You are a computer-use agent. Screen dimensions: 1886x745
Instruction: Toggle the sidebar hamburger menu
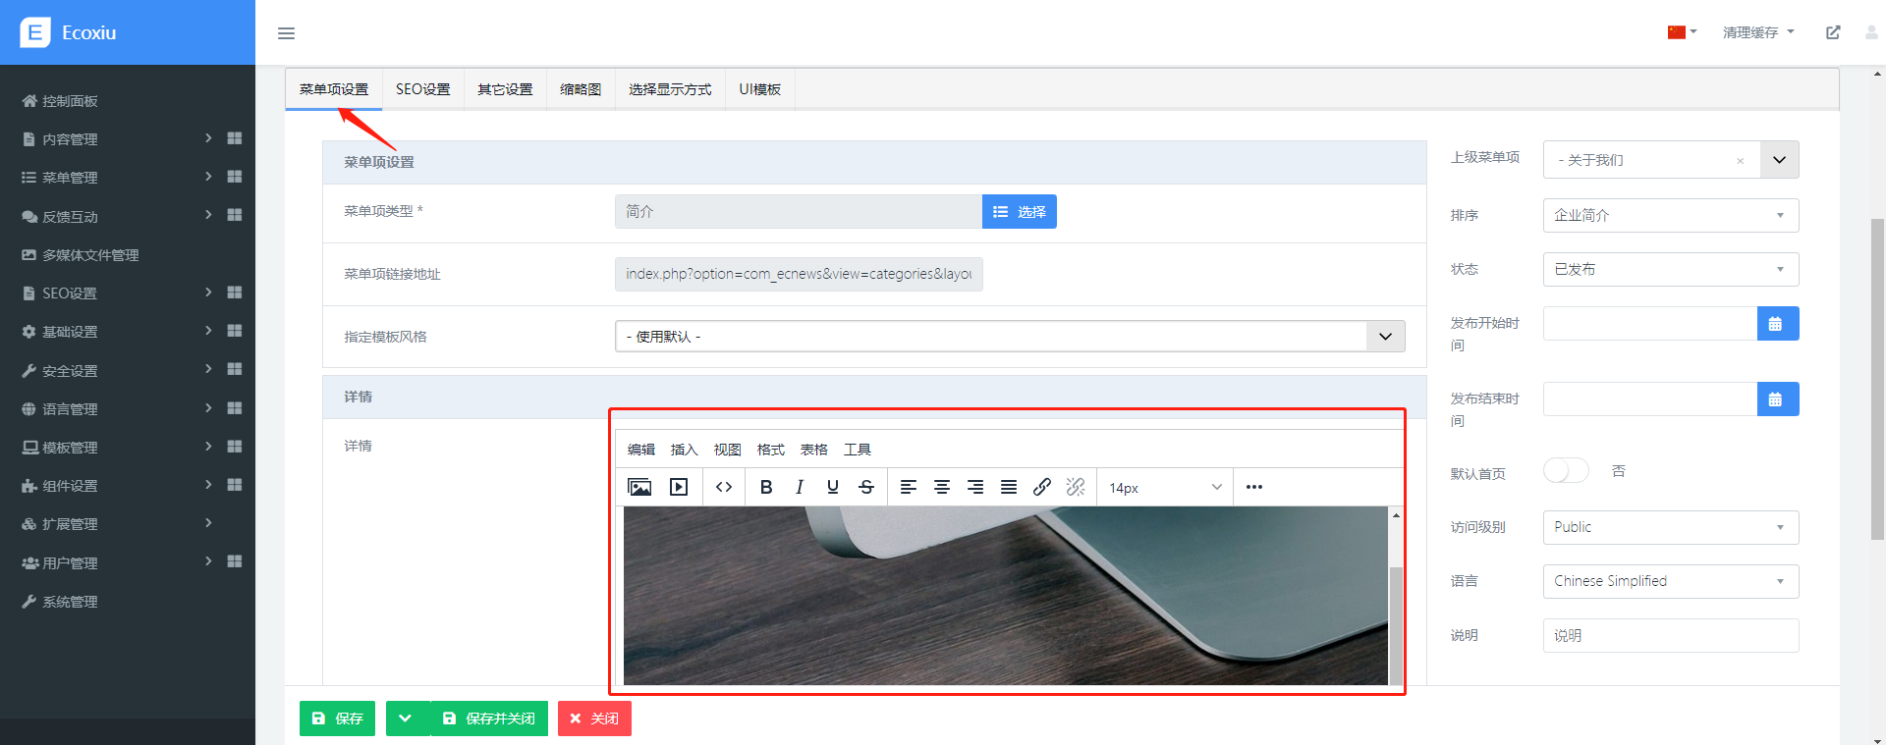(287, 33)
